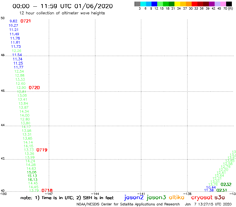The width and height of the screenshot is (236, 207).
Task: Click the jason3 satellite legend label
Action: pyautogui.click(x=156, y=197)
